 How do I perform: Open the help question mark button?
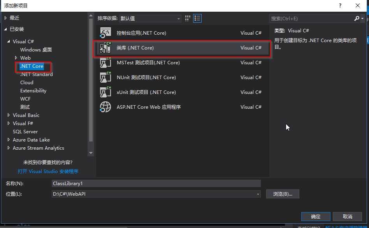click(340, 6)
